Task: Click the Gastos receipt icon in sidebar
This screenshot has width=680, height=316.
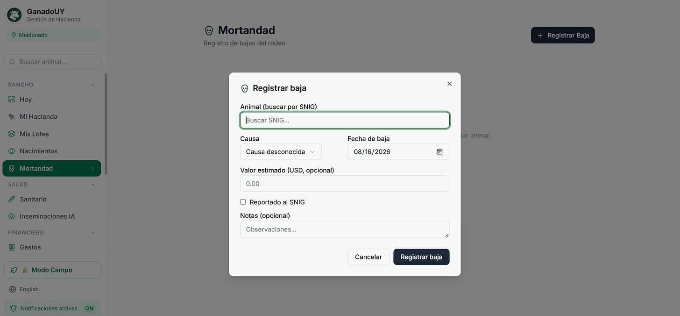Action: pyautogui.click(x=12, y=247)
